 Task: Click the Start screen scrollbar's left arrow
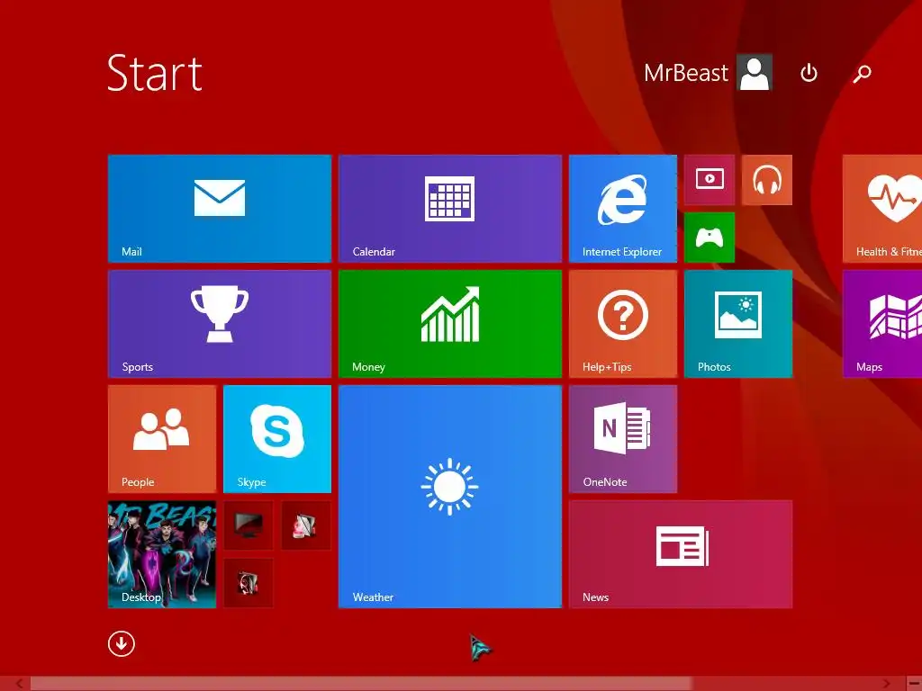click(19, 684)
